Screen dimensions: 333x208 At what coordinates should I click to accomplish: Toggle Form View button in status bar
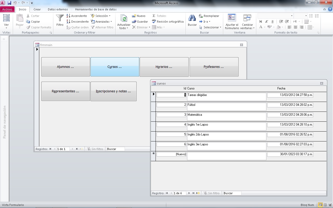point(321,205)
